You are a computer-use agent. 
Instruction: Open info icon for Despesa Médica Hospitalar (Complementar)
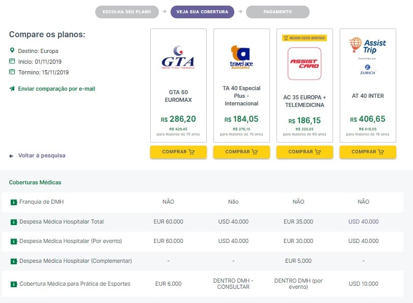click(14, 261)
